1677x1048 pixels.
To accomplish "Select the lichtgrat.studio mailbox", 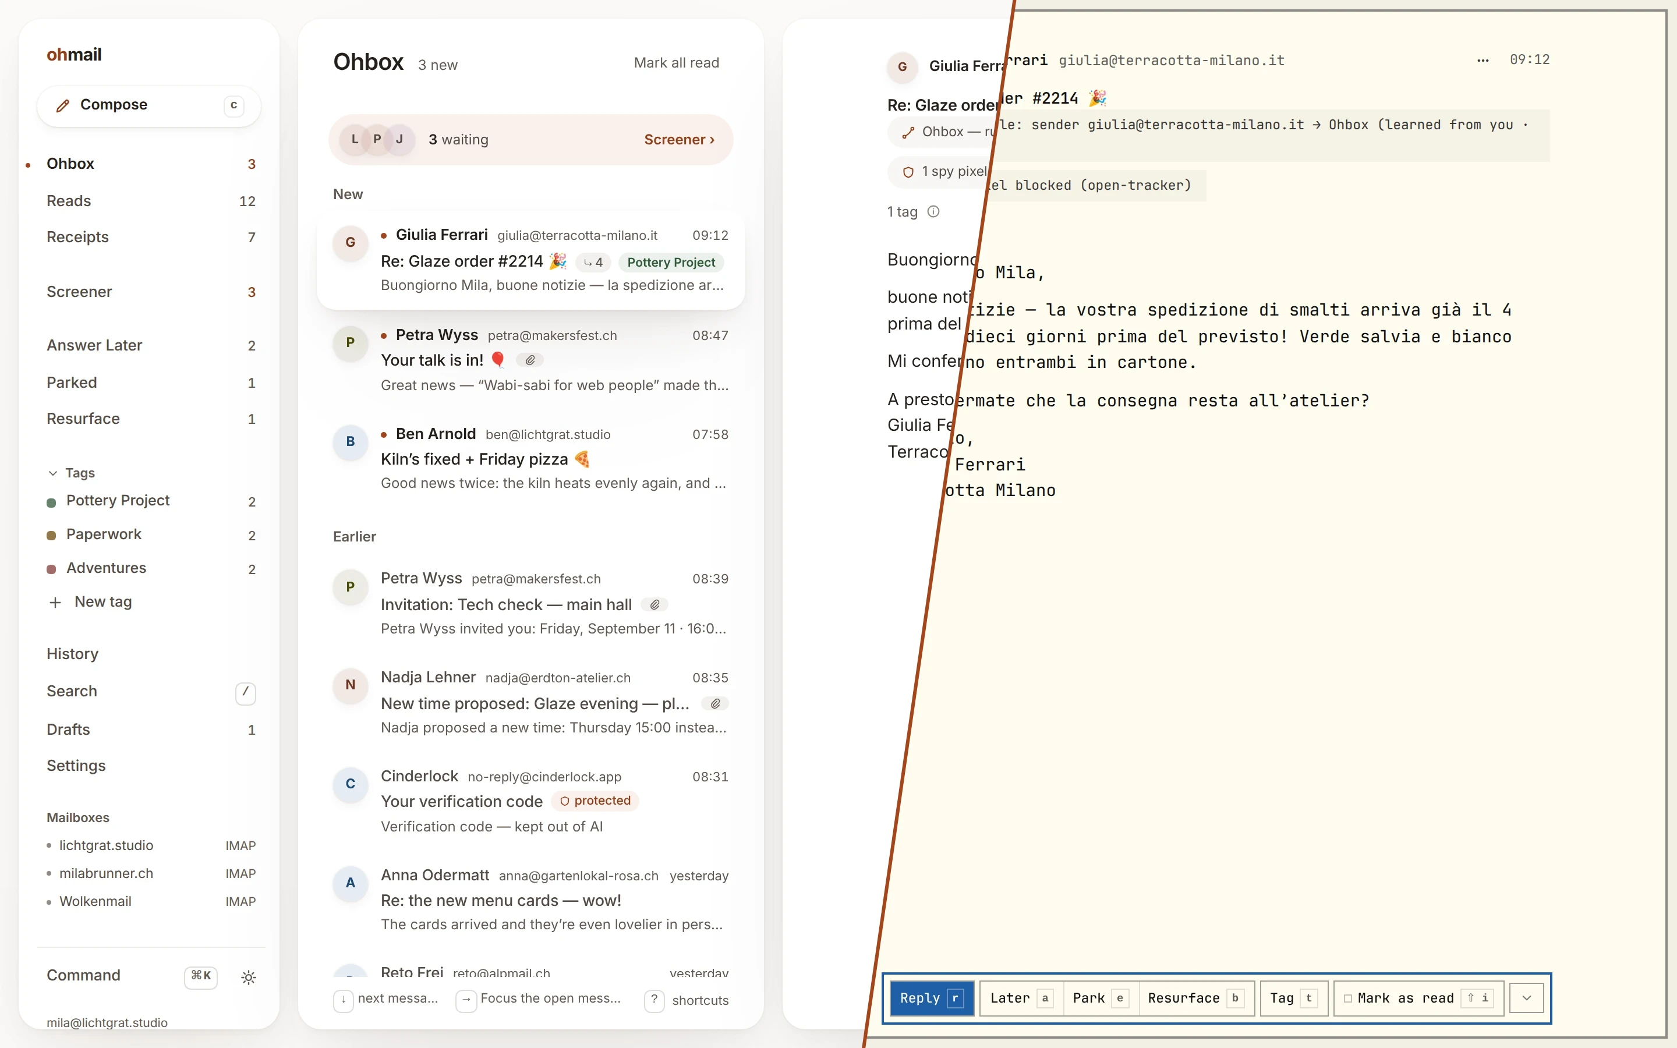I will pos(151,845).
